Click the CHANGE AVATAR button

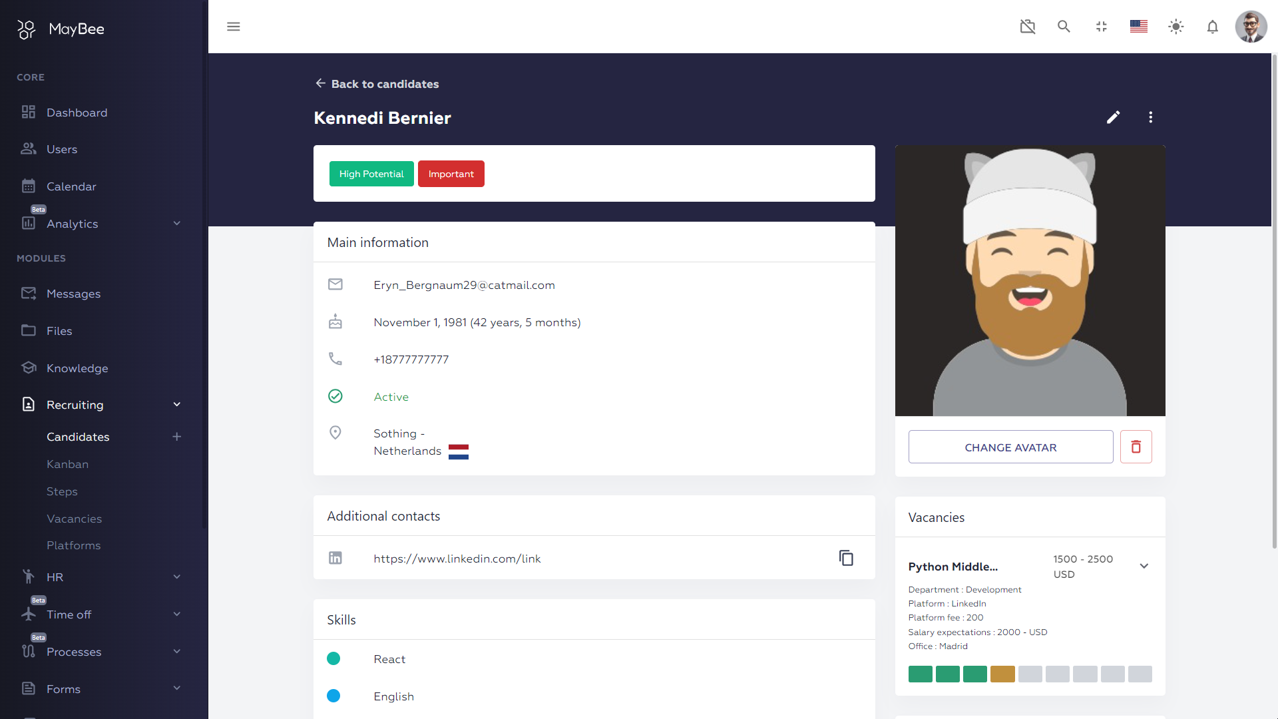[1010, 447]
